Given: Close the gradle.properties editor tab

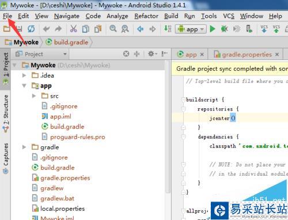Looking at the screenshot, I should [x=277, y=55].
